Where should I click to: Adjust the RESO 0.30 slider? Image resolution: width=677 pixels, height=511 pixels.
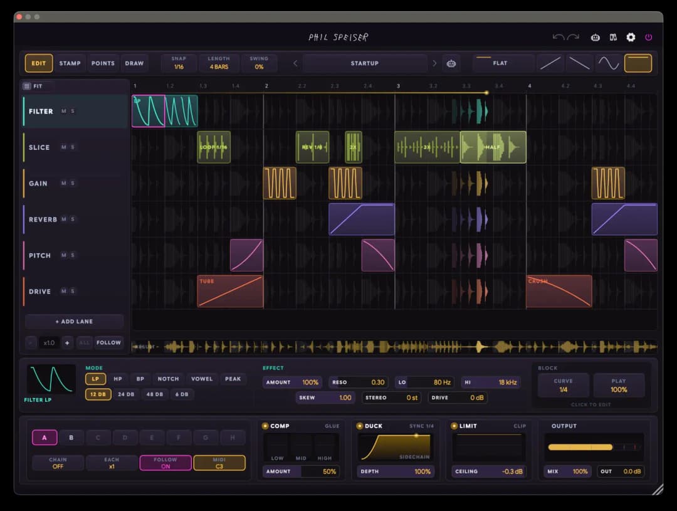359,382
